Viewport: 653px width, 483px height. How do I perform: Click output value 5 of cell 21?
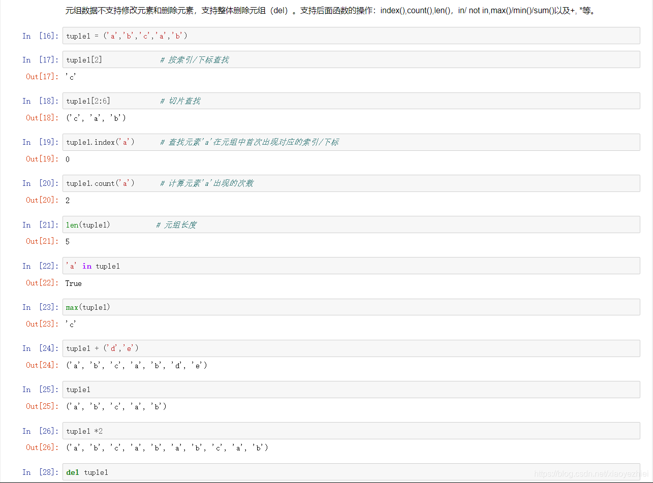click(68, 241)
